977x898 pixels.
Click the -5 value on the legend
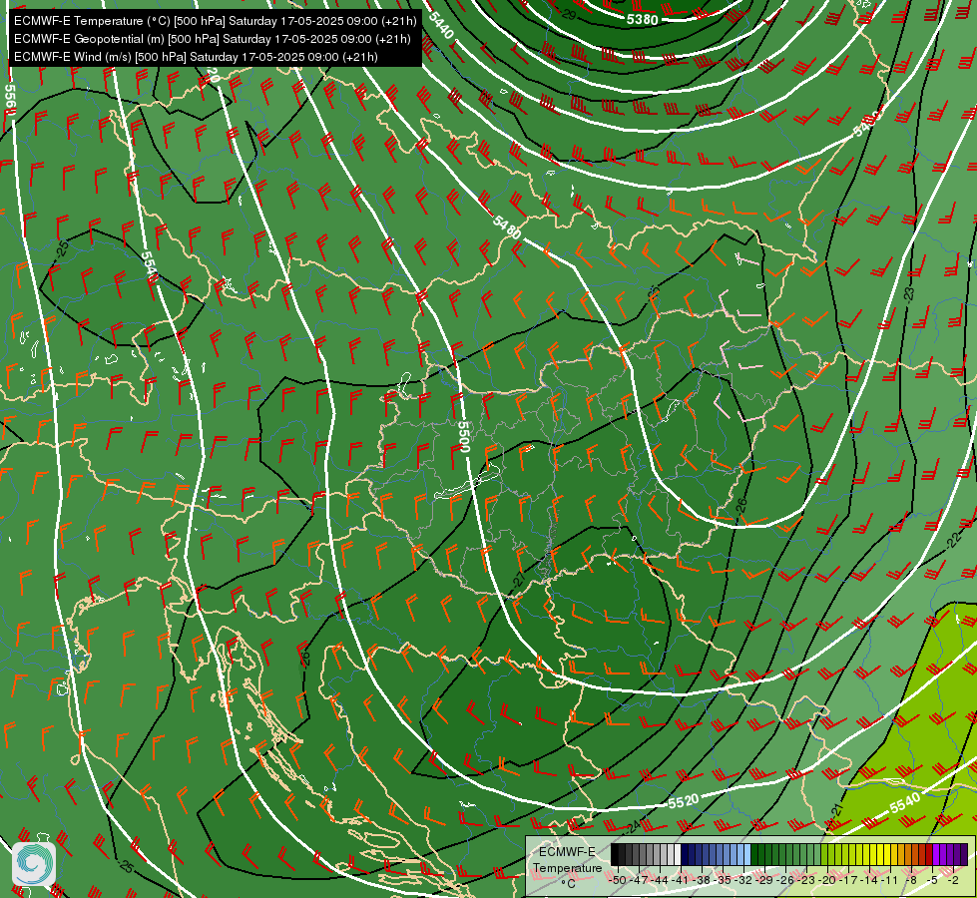click(x=932, y=880)
